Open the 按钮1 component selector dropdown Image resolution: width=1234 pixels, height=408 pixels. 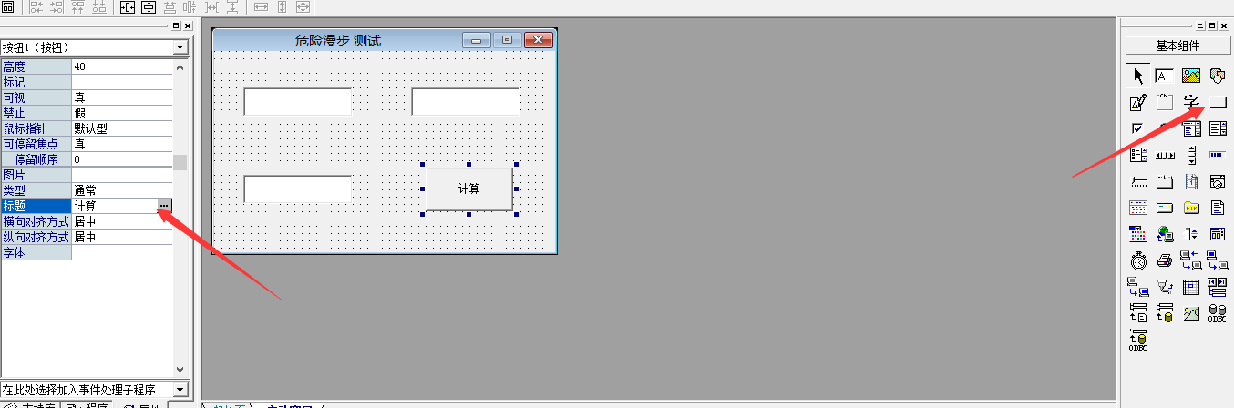tap(180, 47)
